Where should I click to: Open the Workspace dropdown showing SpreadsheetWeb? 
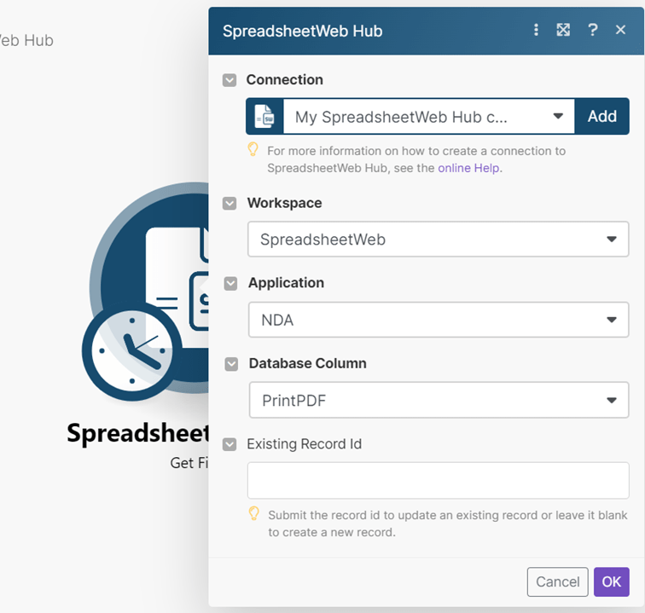pyautogui.click(x=438, y=240)
